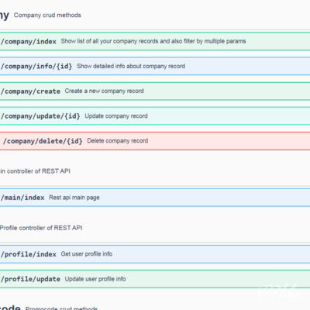This screenshot has width=310, height=310.
Task: Click 'Company crud methods' section header text
Action: (47, 15)
